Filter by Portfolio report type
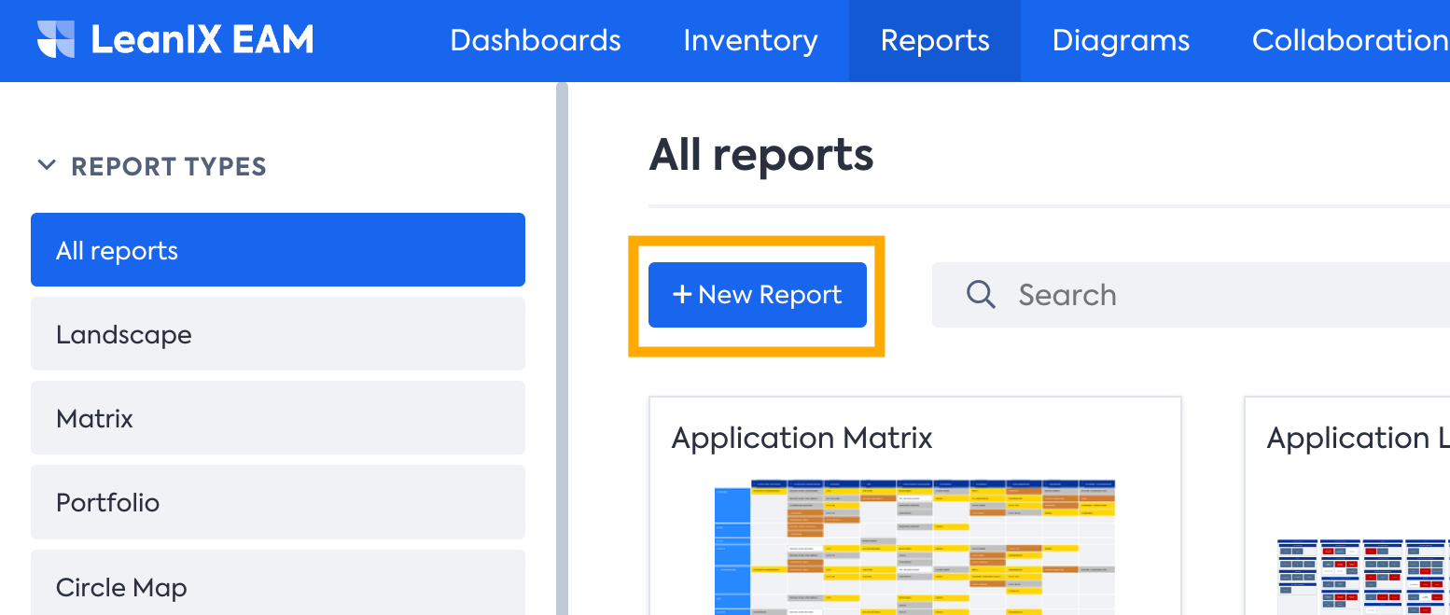The image size is (1450, 615). (278, 502)
